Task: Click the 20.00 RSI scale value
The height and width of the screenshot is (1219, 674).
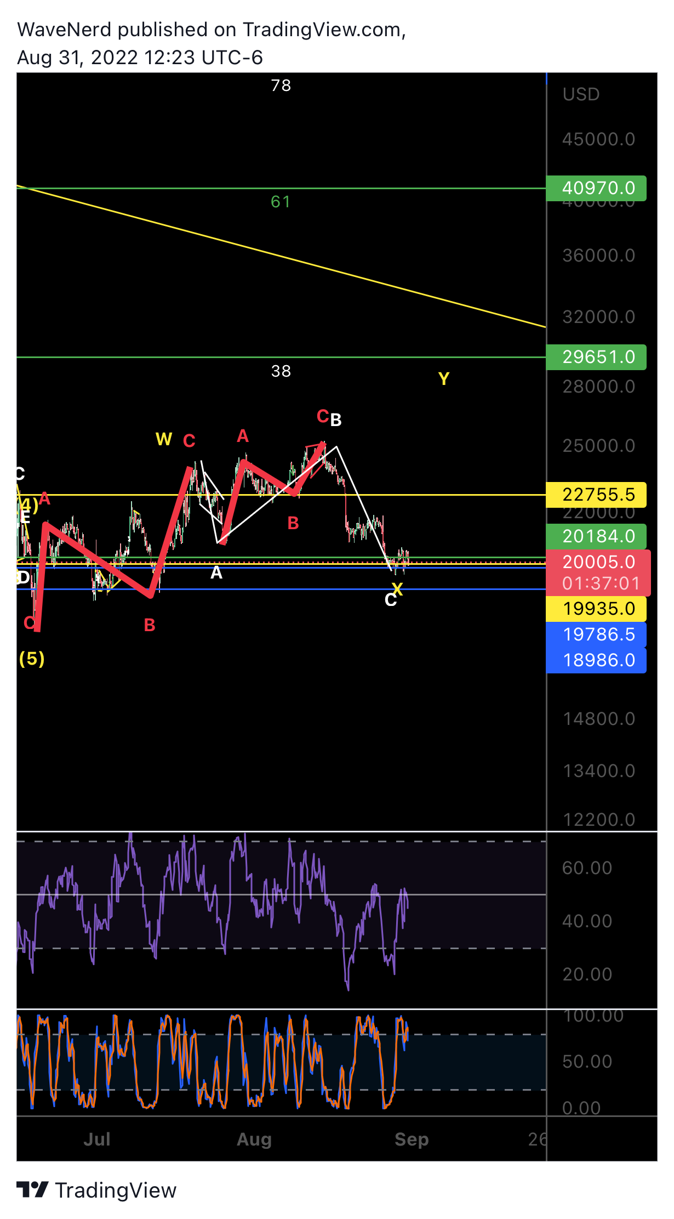Action: pyautogui.click(x=587, y=974)
